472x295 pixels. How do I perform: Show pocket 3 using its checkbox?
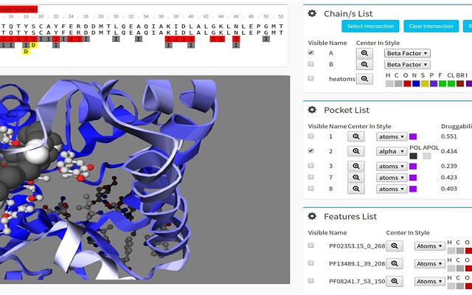click(x=310, y=166)
